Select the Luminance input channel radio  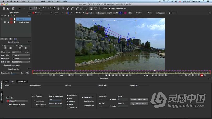(x=34, y=101)
